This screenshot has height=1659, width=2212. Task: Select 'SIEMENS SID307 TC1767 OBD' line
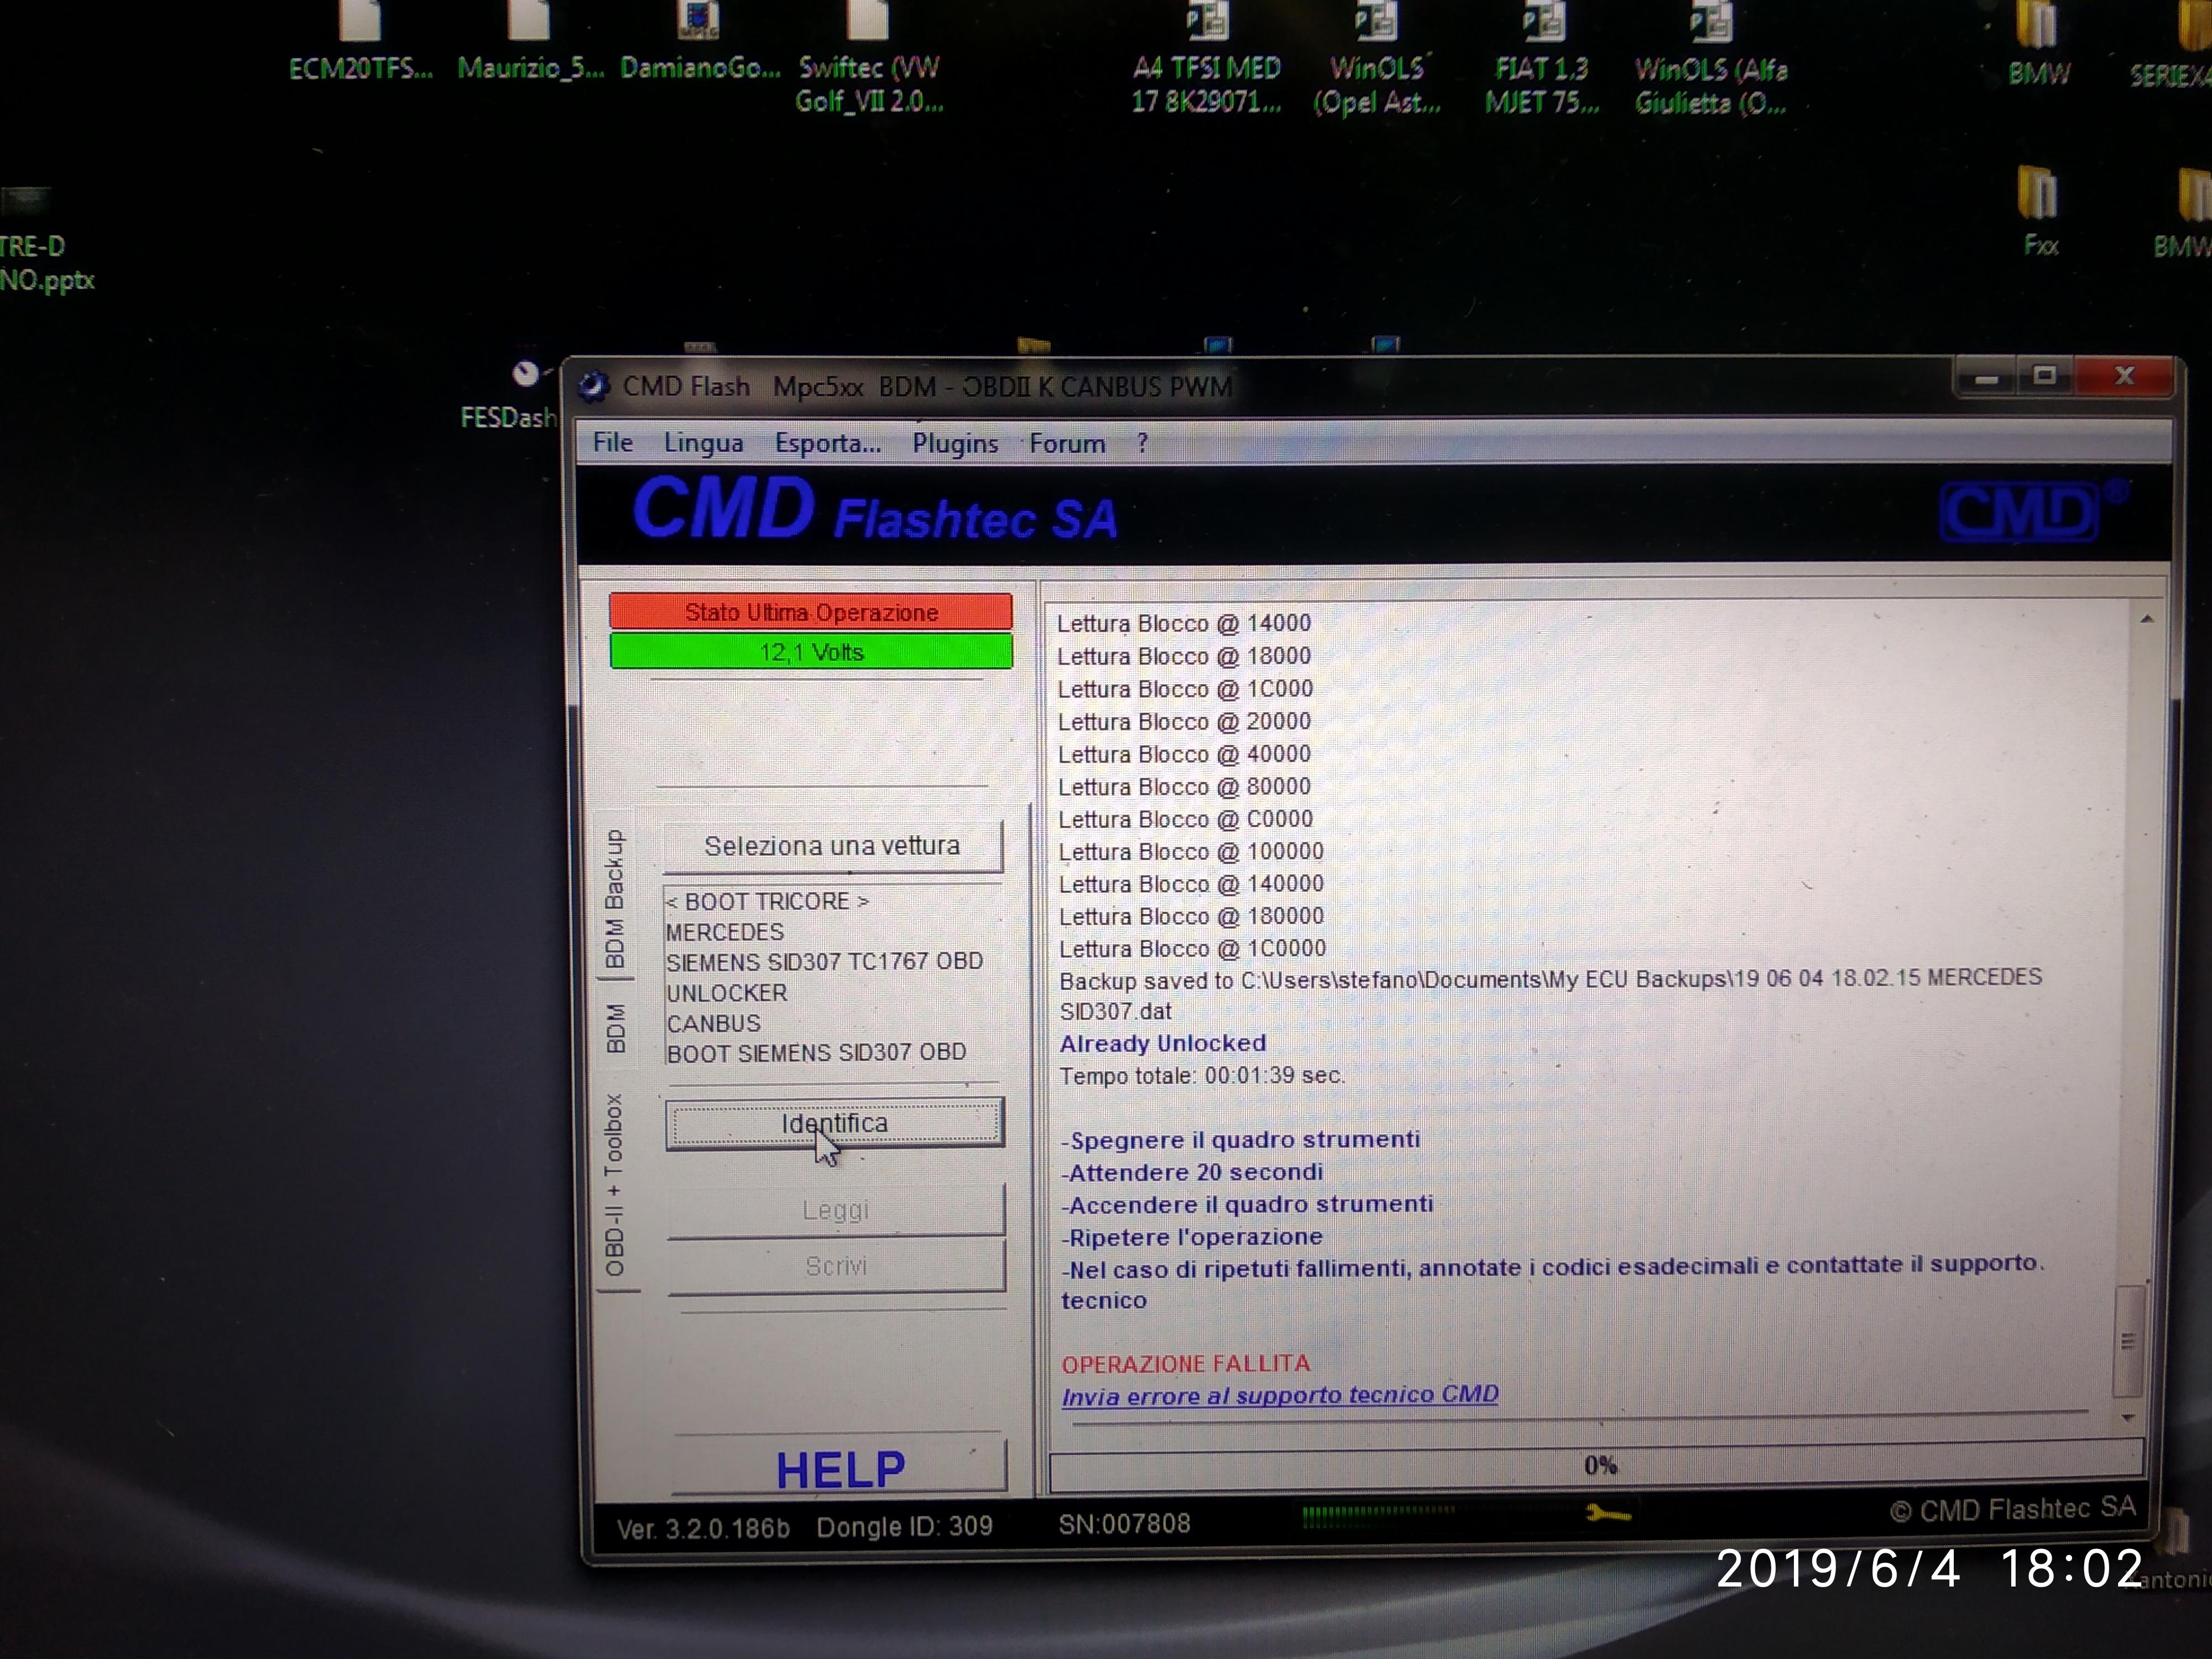(x=825, y=962)
